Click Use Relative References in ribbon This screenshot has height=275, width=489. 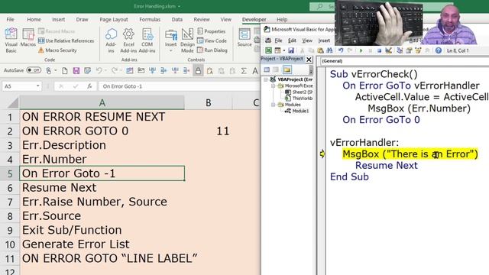(66, 40)
